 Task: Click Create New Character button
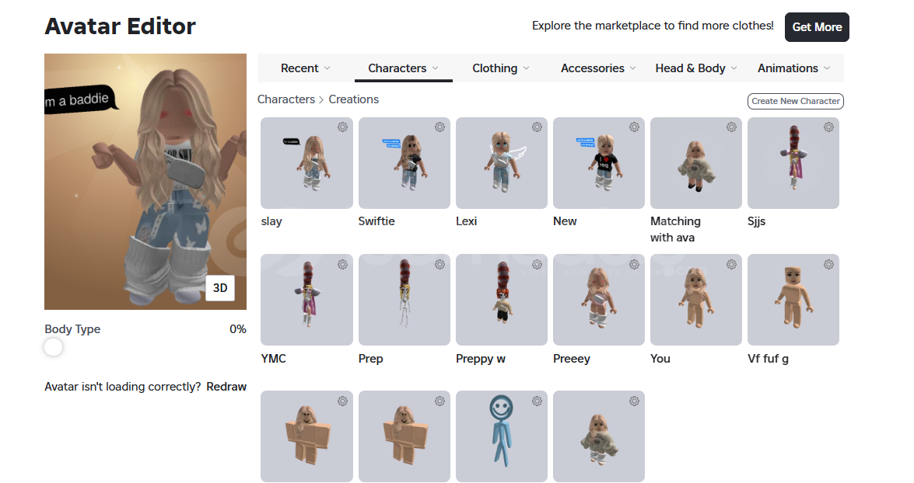(x=795, y=101)
